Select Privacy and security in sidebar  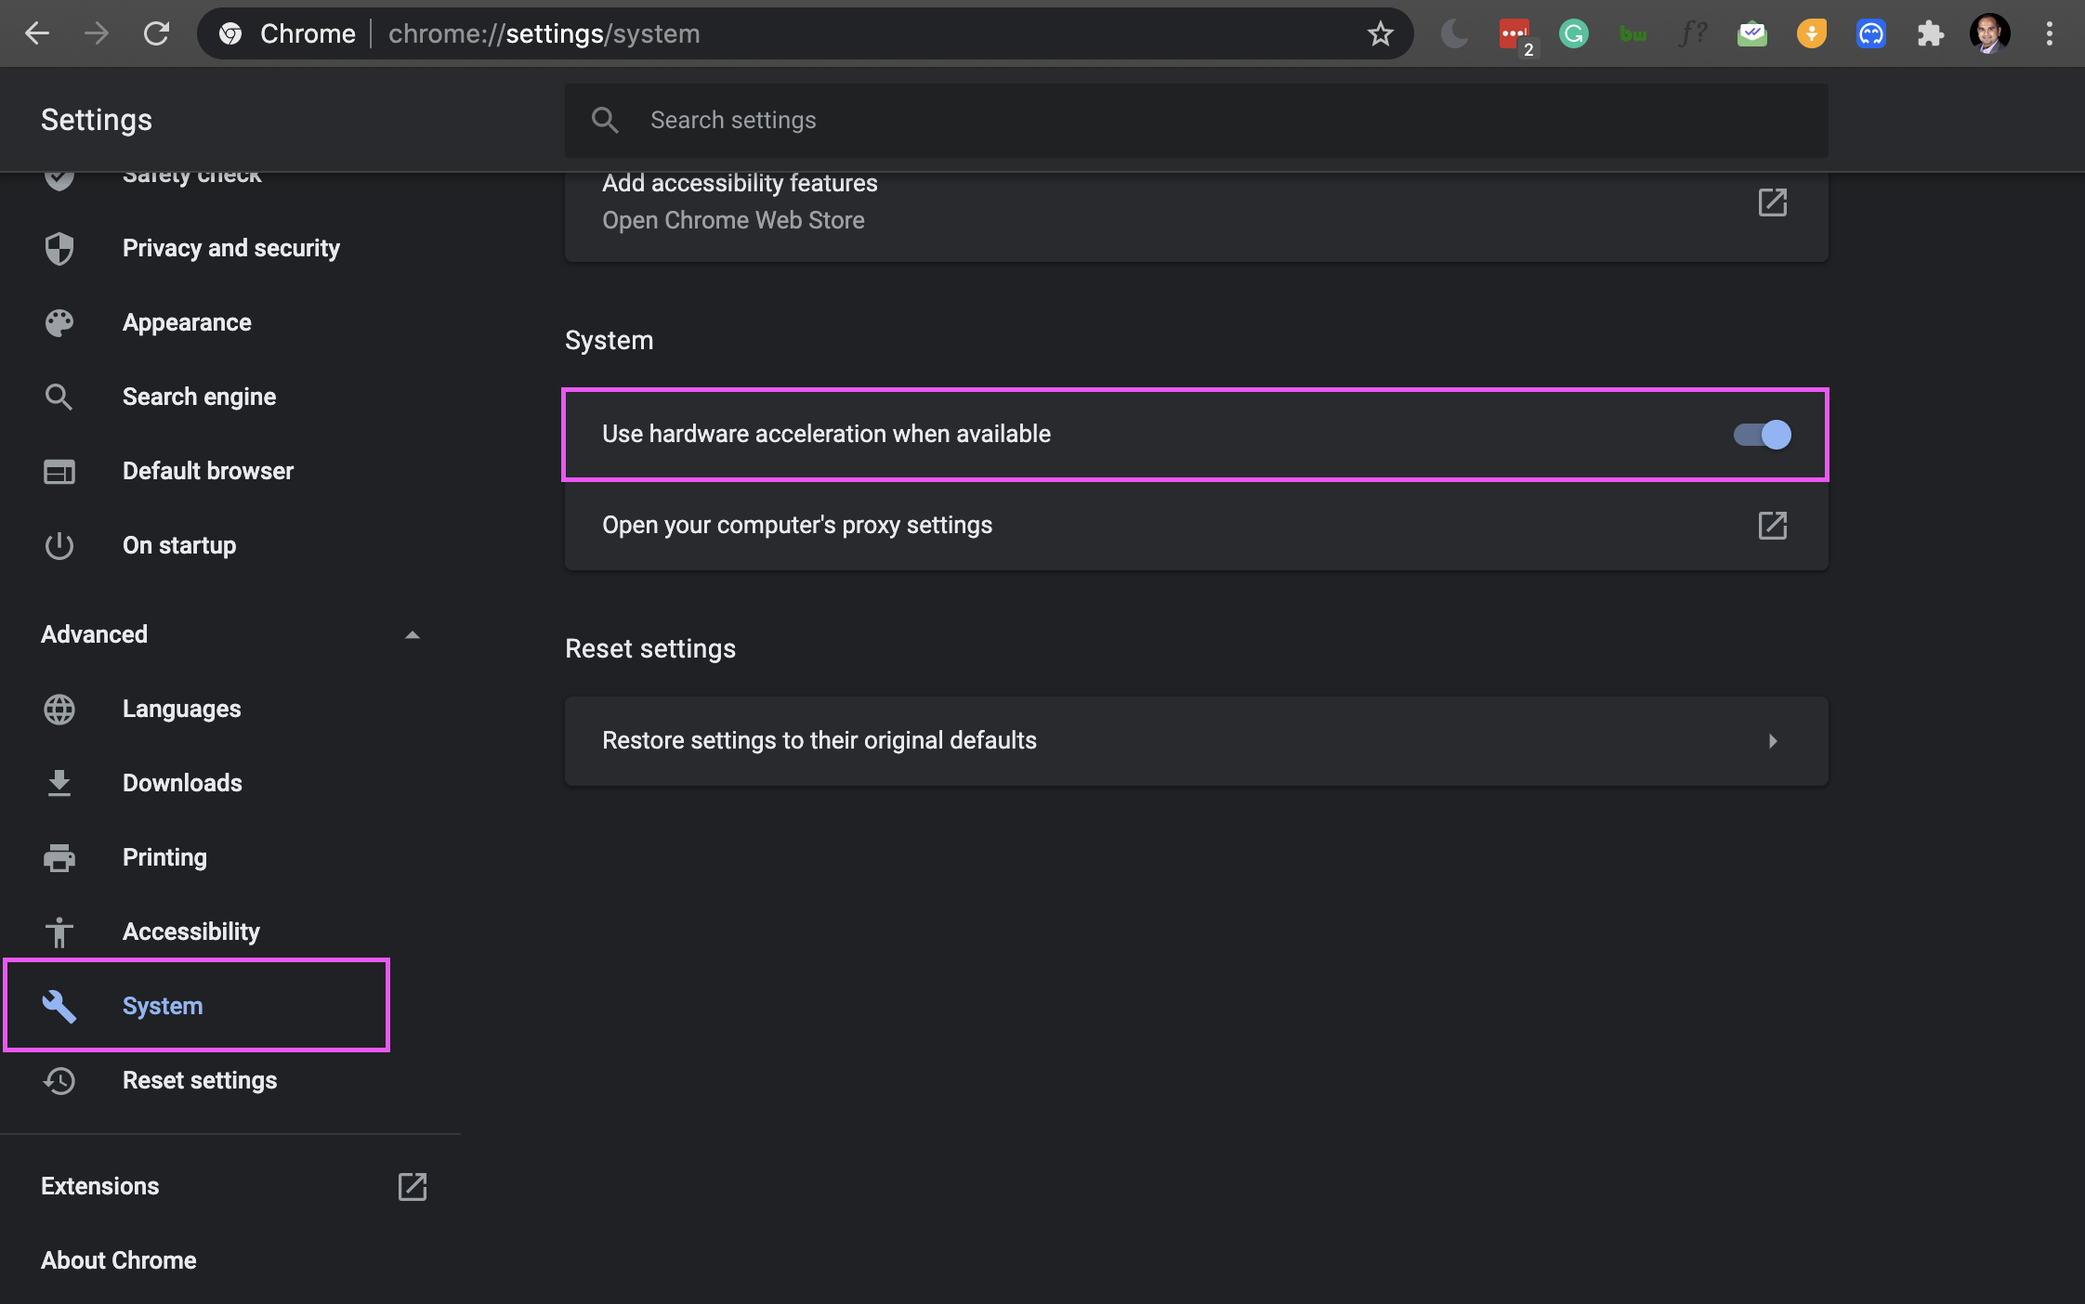[230, 248]
